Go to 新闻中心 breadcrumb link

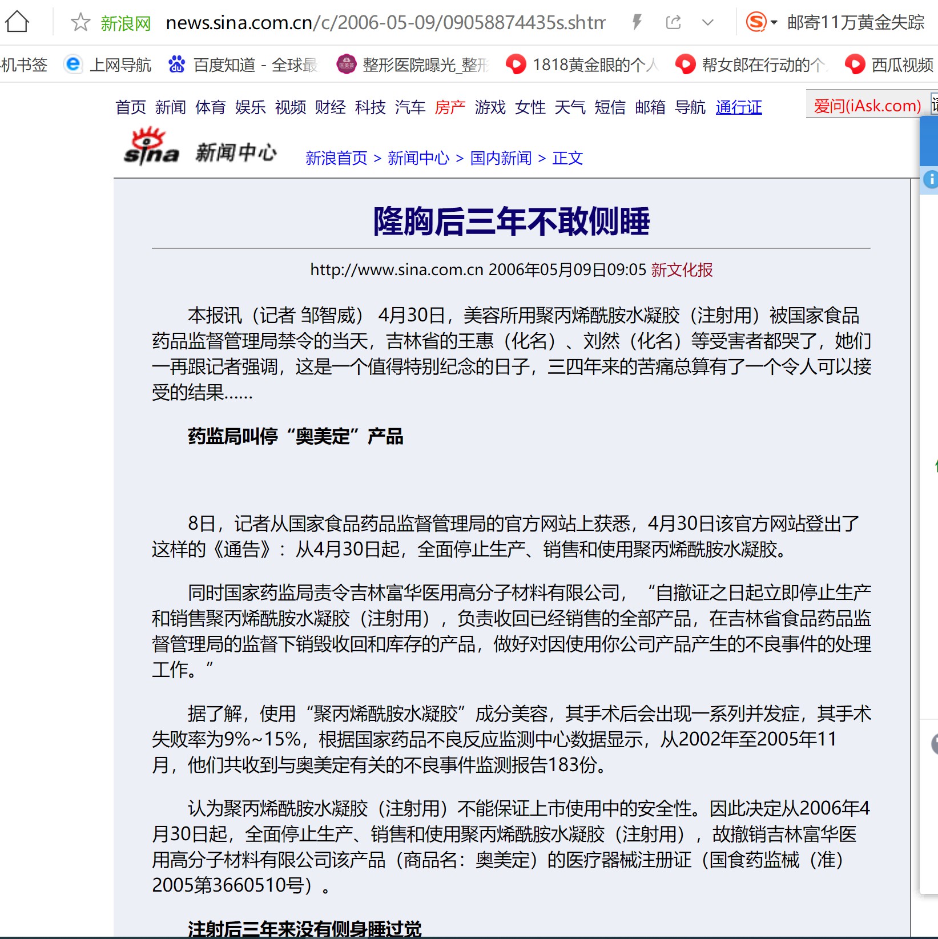point(418,158)
